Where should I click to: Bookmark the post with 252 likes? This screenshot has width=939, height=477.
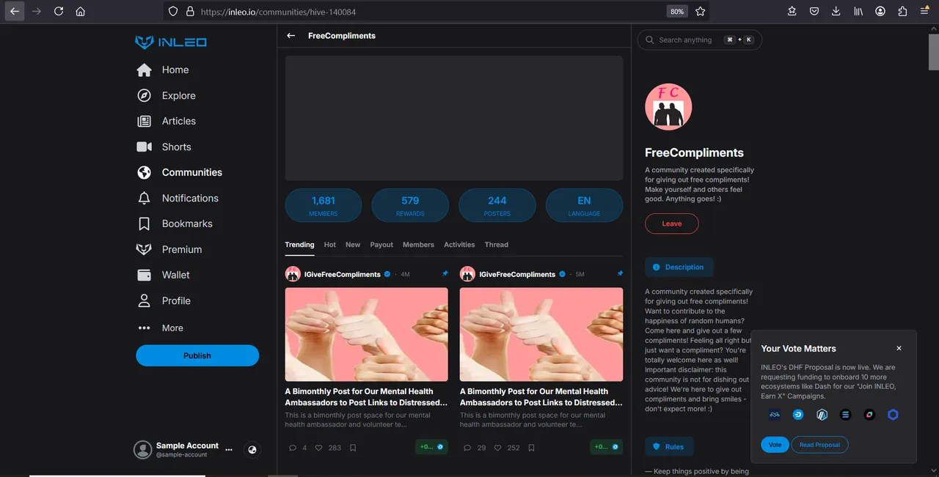coord(531,448)
